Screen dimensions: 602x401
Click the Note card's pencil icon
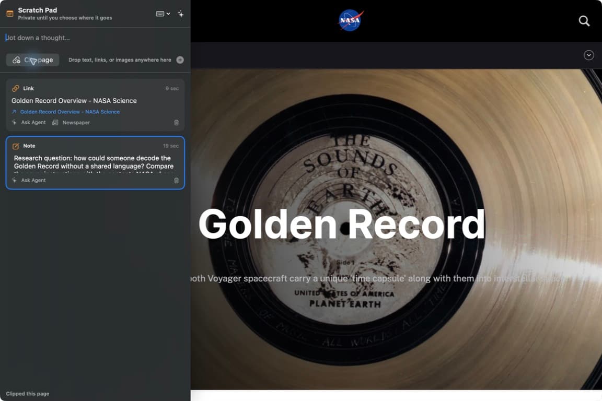[x=16, y=146]
